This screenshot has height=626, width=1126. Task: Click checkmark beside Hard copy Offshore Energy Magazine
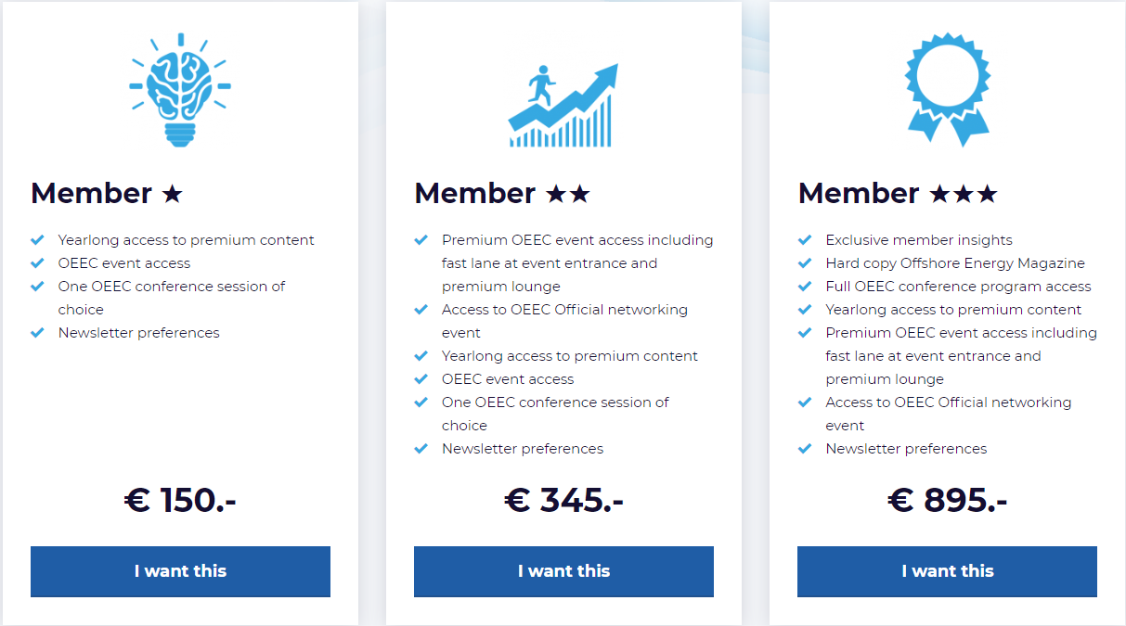pyautogui.click(x=805, y=263)
